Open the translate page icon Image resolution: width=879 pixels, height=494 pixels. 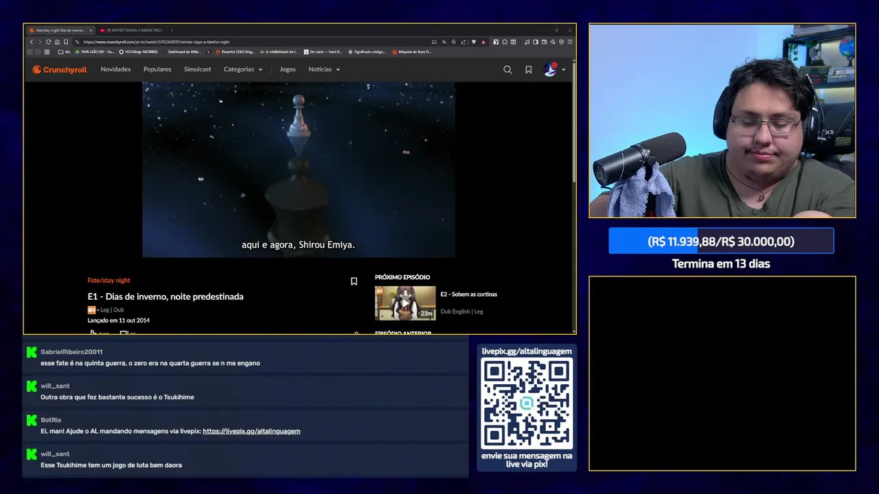pos(444,42)
